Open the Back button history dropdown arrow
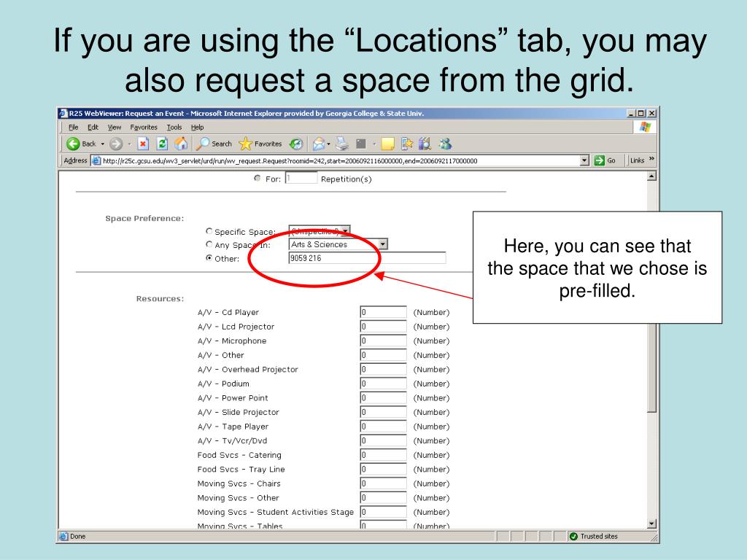747x560 pixels. point(102,144)
